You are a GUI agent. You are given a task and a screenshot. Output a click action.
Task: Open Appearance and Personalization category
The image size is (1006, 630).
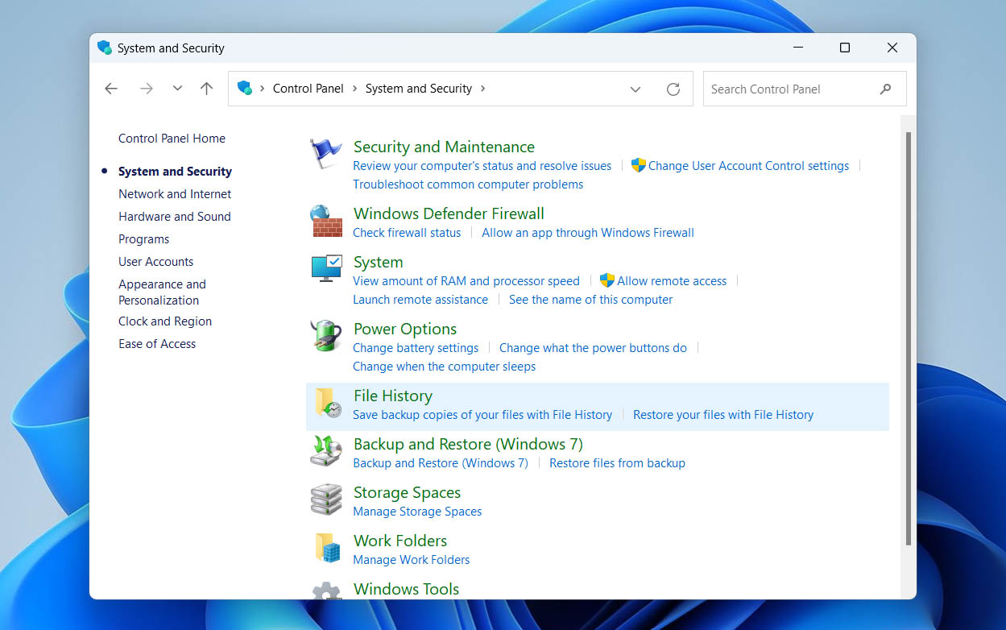point(162,292)
